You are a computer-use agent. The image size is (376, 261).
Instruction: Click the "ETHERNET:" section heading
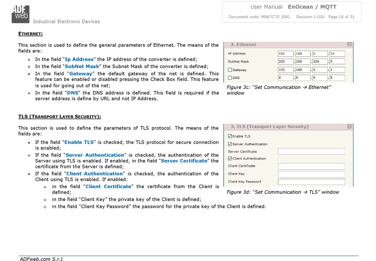pyautogui.click(x=30, y=34)
